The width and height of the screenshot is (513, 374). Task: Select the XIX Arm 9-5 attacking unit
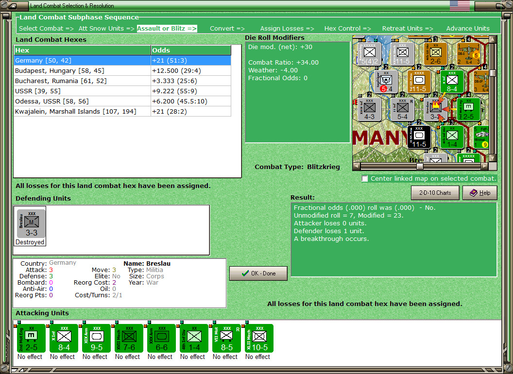coord(96,339)
